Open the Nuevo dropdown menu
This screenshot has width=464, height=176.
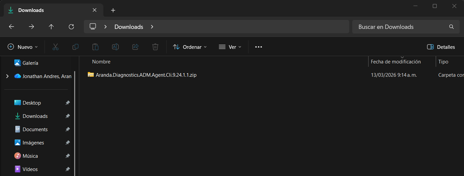click(x=23, y=47)
